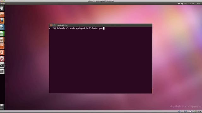This screenshot has width=202, height=113.
Task: Open the mail envelope indicator
Action: (x=179, y=3)
